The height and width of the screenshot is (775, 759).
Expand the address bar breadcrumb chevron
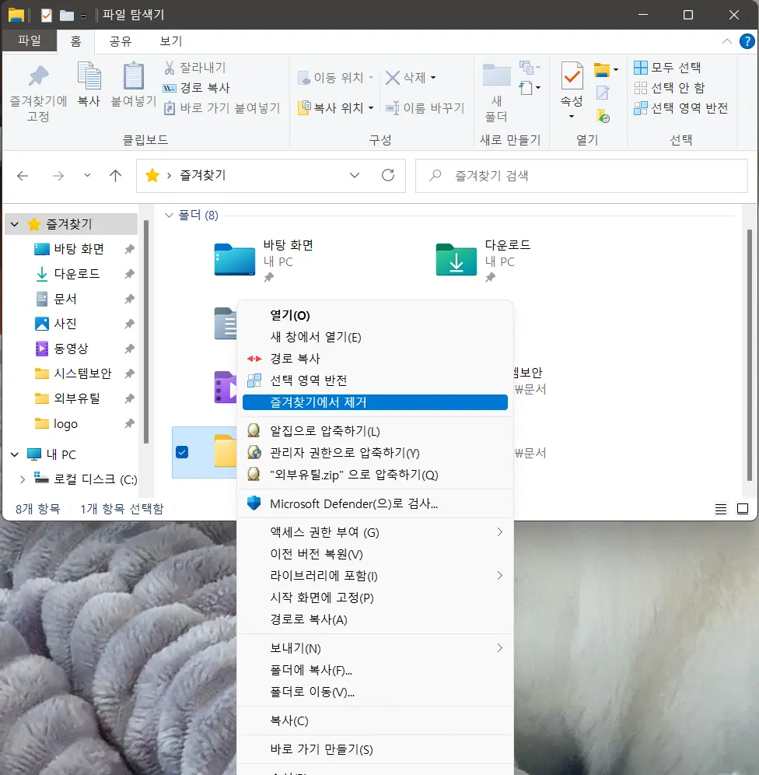(355, 176)
